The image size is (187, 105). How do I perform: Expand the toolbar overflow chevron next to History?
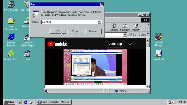point(148,24)
